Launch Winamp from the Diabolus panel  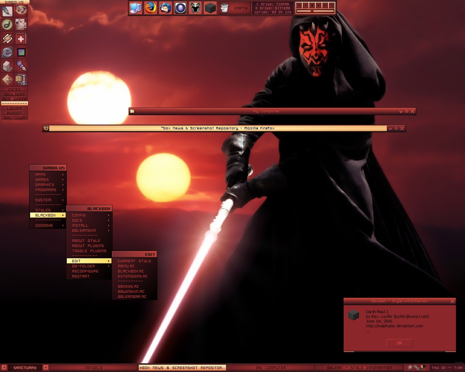pyautogui.click(x=7, y=39)
